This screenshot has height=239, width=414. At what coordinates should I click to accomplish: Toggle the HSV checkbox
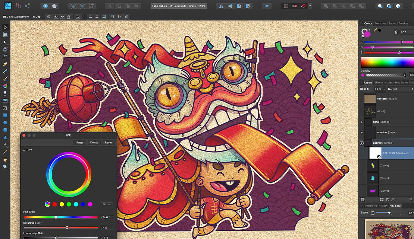coord(25,150)
